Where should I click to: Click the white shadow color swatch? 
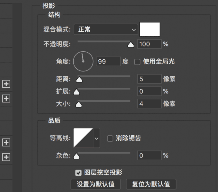tap(150, 29)
